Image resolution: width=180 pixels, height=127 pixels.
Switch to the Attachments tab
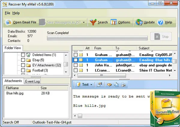pos(13,81)
